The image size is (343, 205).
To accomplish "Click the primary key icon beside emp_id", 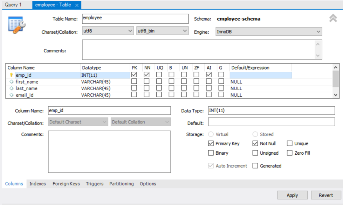I will pyautogui.click(x=11, y=75).
